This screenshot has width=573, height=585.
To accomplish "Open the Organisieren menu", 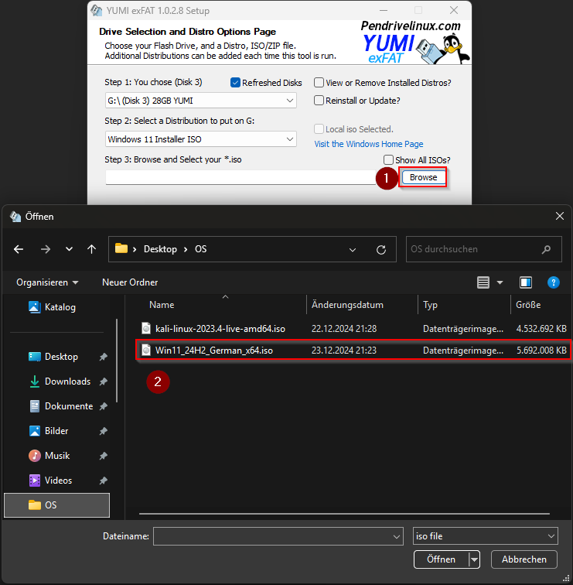I will coord(47,282).
